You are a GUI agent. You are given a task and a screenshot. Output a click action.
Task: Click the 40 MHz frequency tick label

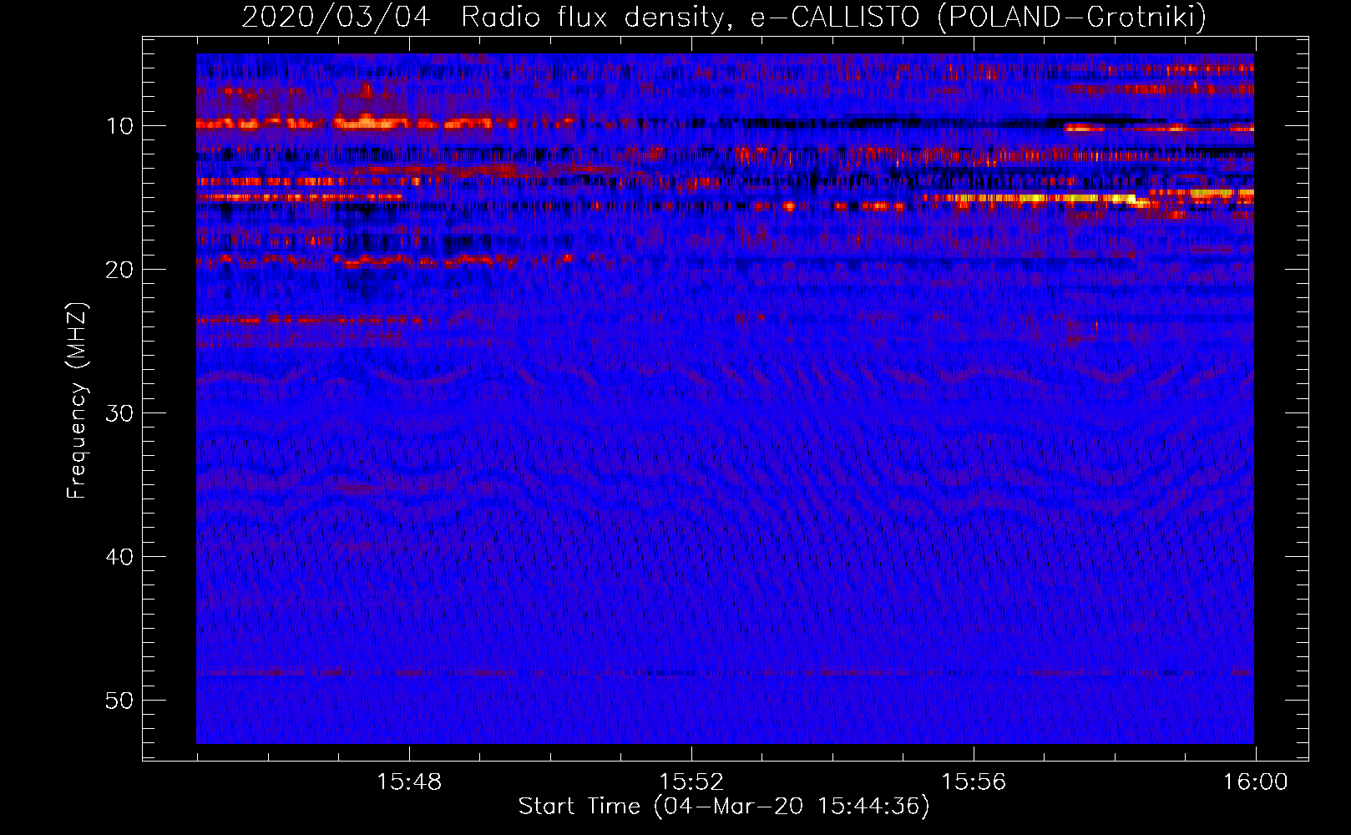(x=120, y=557)
